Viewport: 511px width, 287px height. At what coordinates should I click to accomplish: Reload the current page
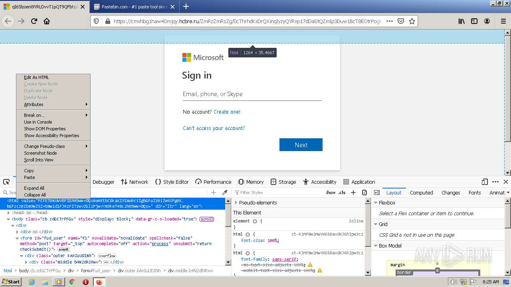(x=34, y=21)
